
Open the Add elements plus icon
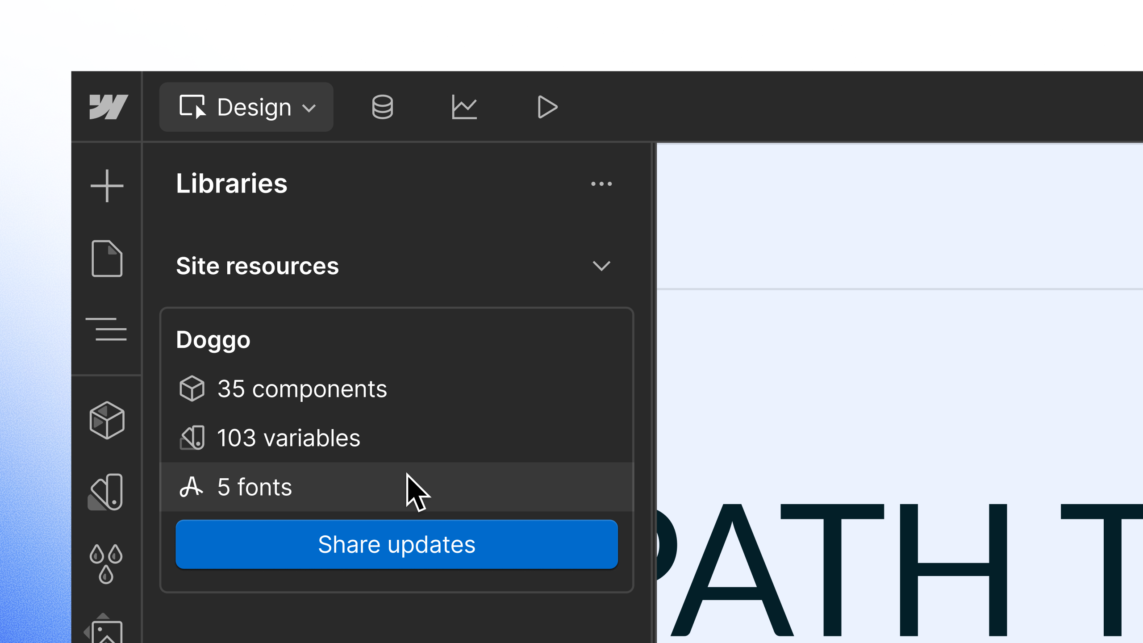107,186
